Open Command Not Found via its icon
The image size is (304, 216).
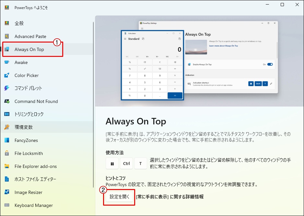click(7, 101)
